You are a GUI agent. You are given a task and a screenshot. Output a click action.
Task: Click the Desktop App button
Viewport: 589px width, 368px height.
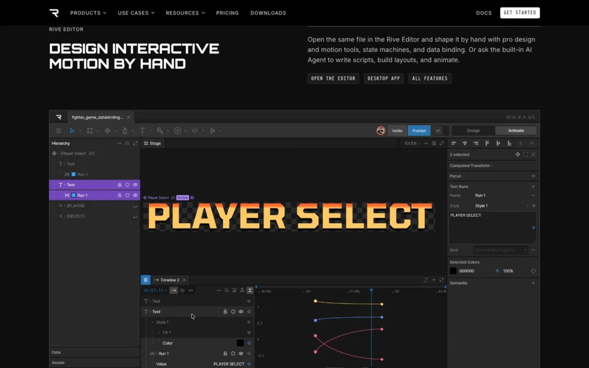click(384, 78)
